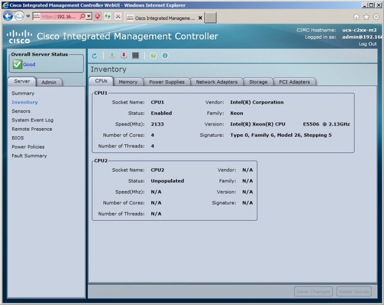Open Sensors in the server menu
Image resolution: width=384 pixels, height=305 pixels.
tap(21, 111)
